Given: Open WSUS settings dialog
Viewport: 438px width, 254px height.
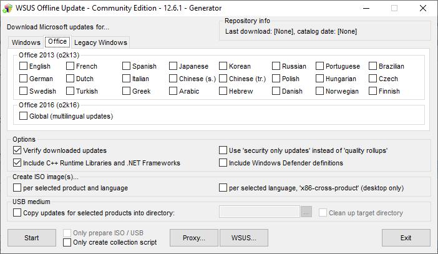Looking at the screenshot, I should click(x=244, y=238).
